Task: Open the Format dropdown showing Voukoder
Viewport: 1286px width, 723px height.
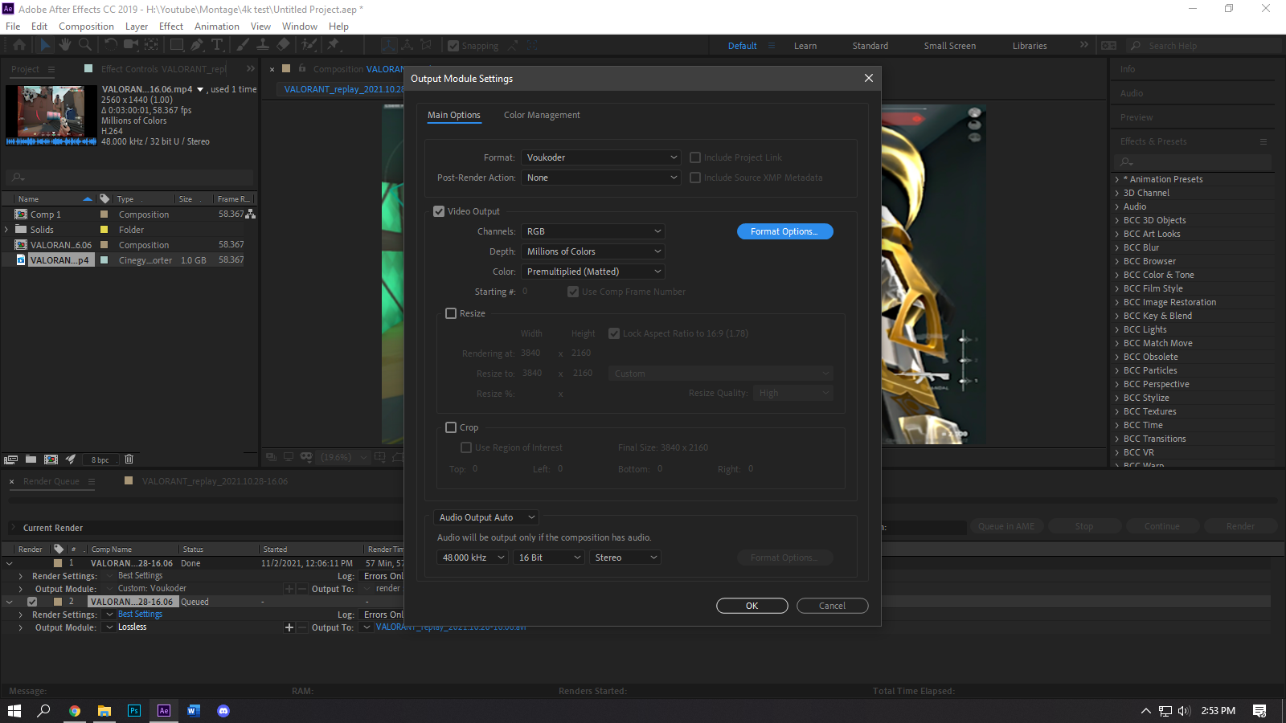Action: 601,157
